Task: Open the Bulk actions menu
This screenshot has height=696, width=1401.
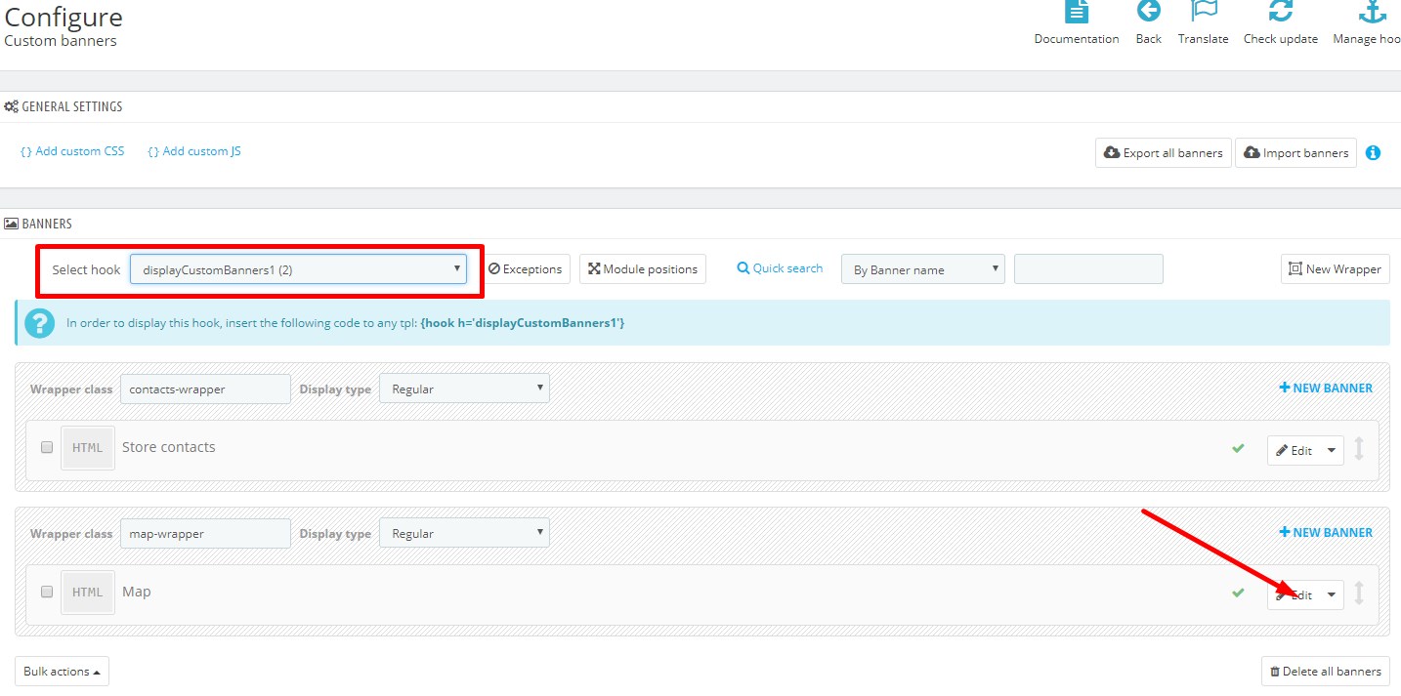Action: (x=62, y=672)
